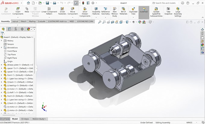Viewport: 205px width, 124px height.
Task: Click the Search files and models field
Action: (x=166, y=3)
